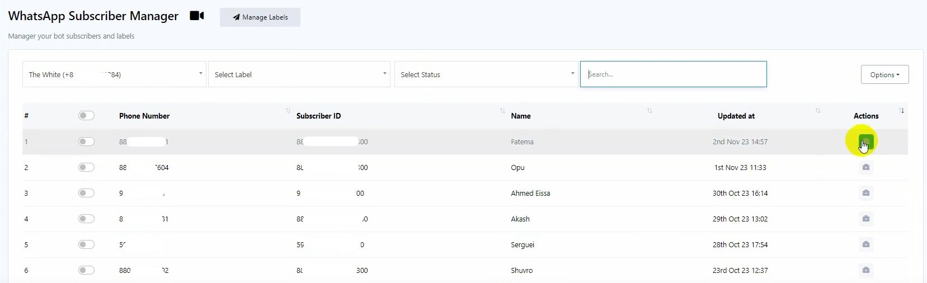
Task: Open the action icon for Fatema's row
Action: tap(865, 141)
